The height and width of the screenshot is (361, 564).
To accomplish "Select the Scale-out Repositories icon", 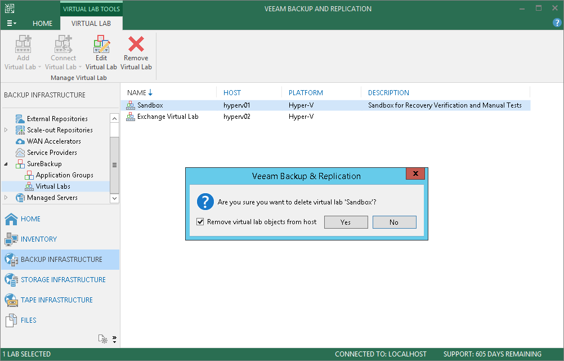I will pyautogui.click(x=20, y=130).
